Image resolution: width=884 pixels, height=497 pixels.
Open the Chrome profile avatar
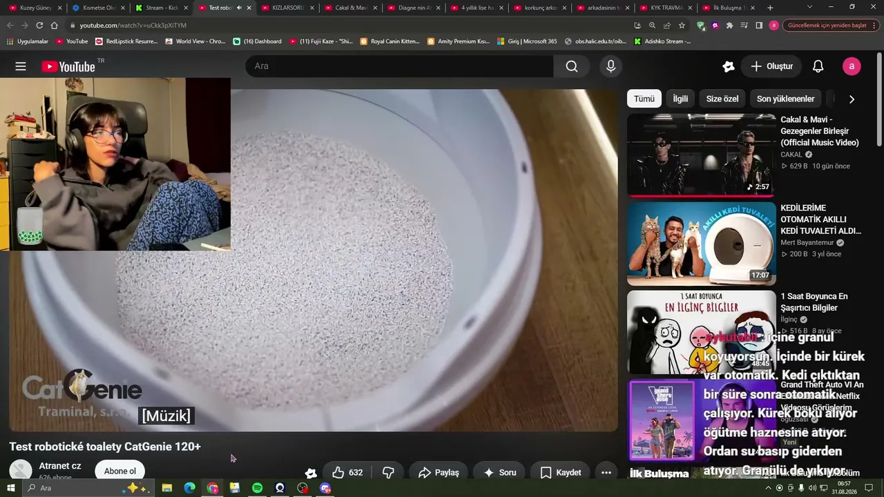[773, 26]
